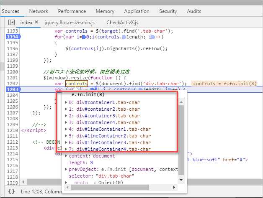Set a breakpoint on line number 1202
Viewport: 263px width, 198px height.
click(13, 84)
